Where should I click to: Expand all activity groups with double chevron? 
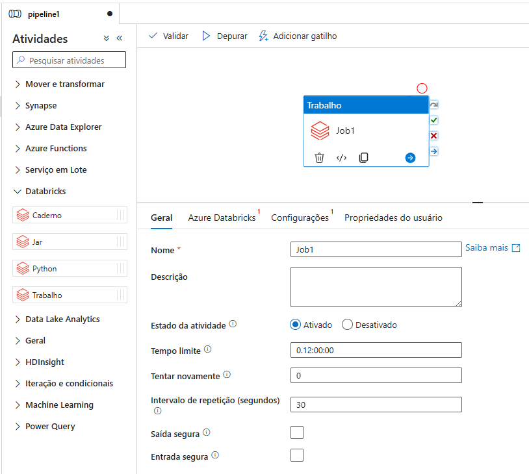tap(107, 38)
